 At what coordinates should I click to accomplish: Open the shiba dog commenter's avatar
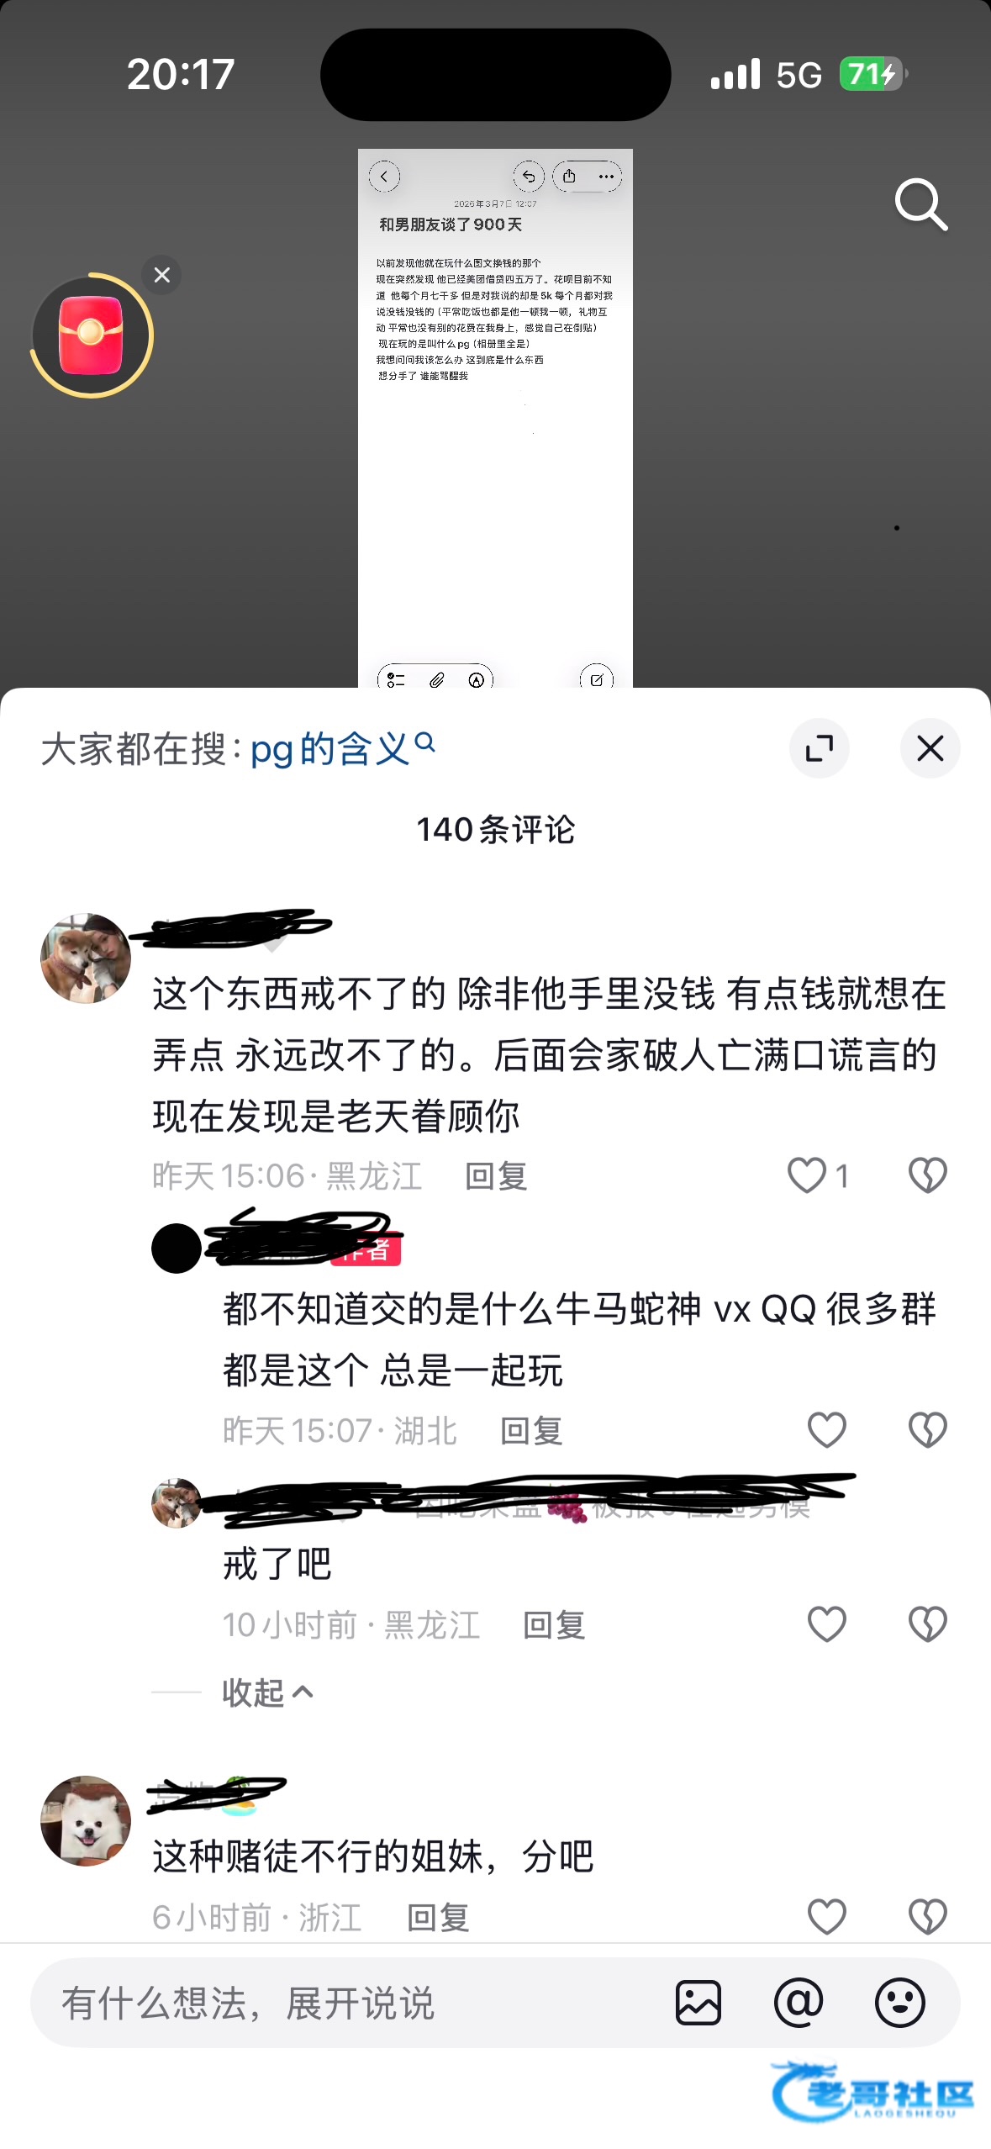86,958
